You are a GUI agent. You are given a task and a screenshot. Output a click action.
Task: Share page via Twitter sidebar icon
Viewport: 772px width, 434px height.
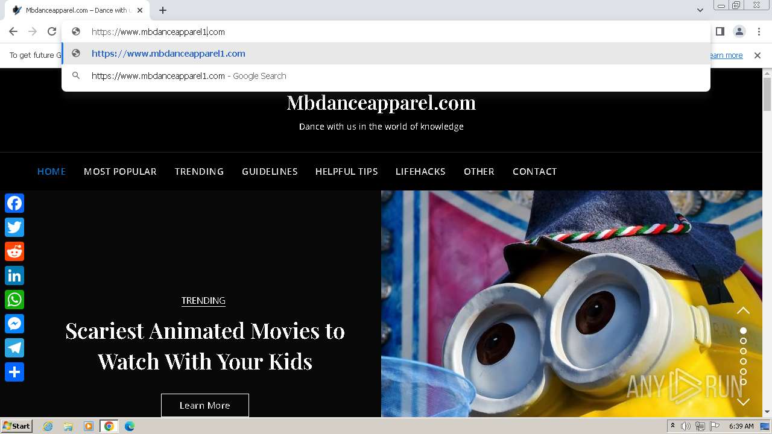coord(14,227)
